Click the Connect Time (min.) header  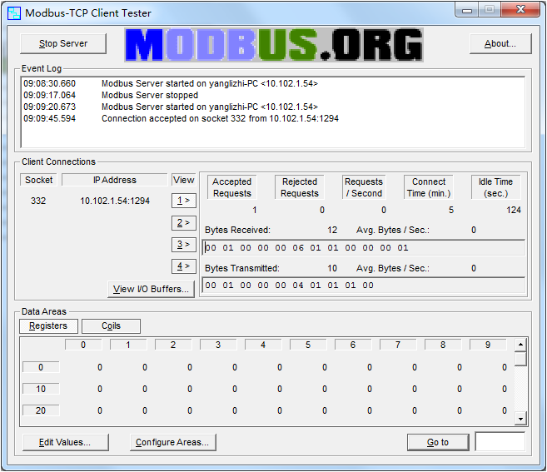point(429,187)
